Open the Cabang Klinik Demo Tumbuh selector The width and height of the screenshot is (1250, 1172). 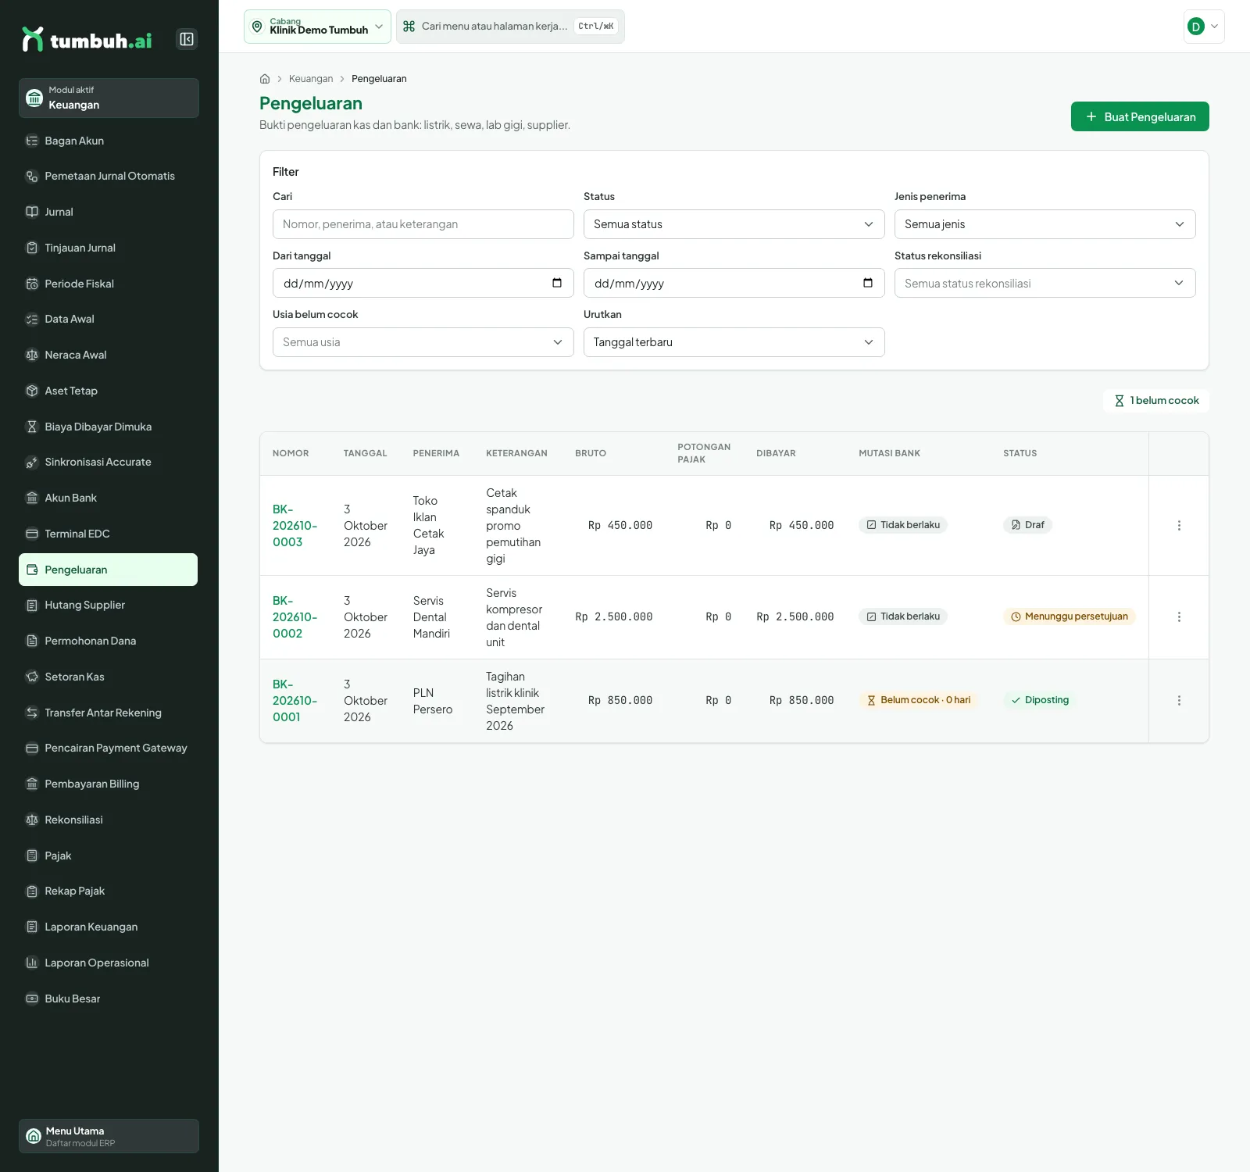317,27
